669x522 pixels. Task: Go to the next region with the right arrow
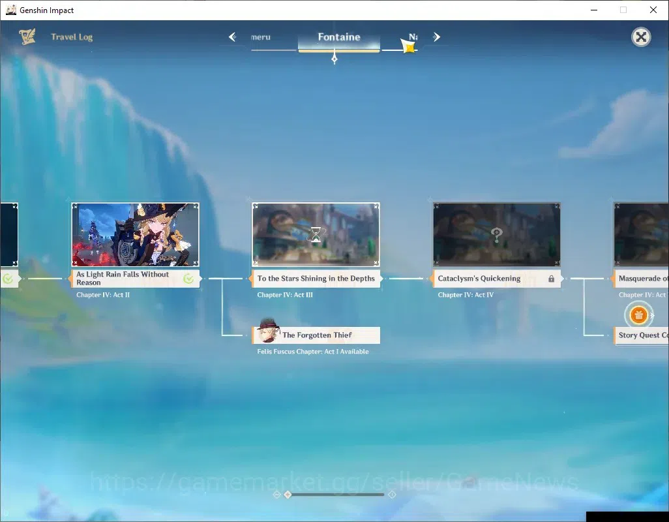tap(436, 37)
